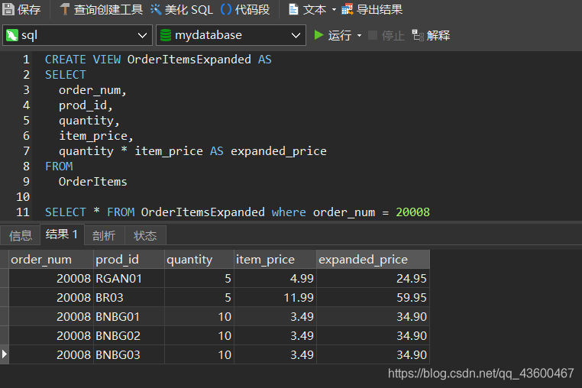The height and width of the screenshot is (388, 582).
Task: Click the 4.99 item price cell
Action: pyautogui.click(x=275, y=279)
